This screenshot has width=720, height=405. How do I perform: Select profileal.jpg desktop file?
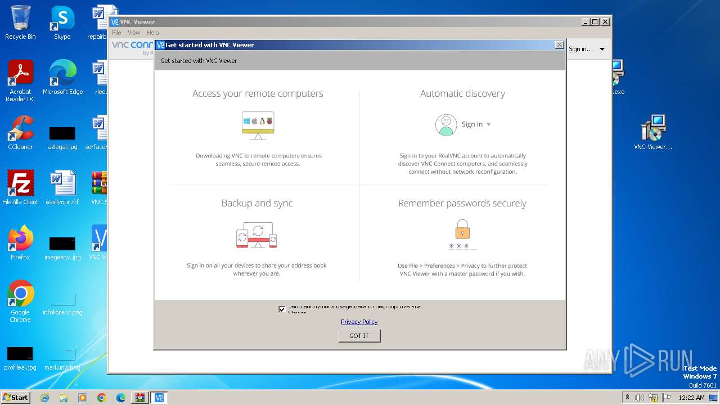[x=20, y=358]
